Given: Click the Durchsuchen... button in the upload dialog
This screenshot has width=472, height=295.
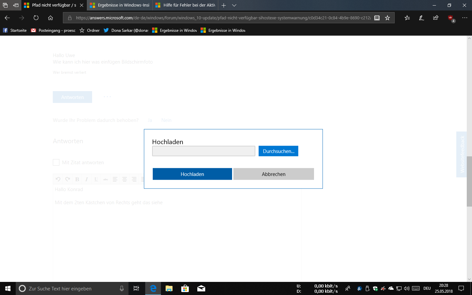Looking at the screenshot, I should click(278, 151).
